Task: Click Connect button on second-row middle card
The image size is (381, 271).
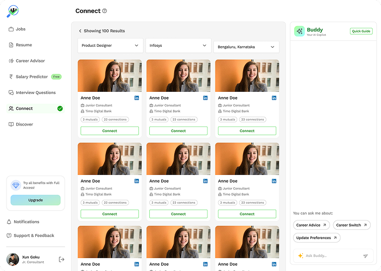Action: [x=179, y=214]
